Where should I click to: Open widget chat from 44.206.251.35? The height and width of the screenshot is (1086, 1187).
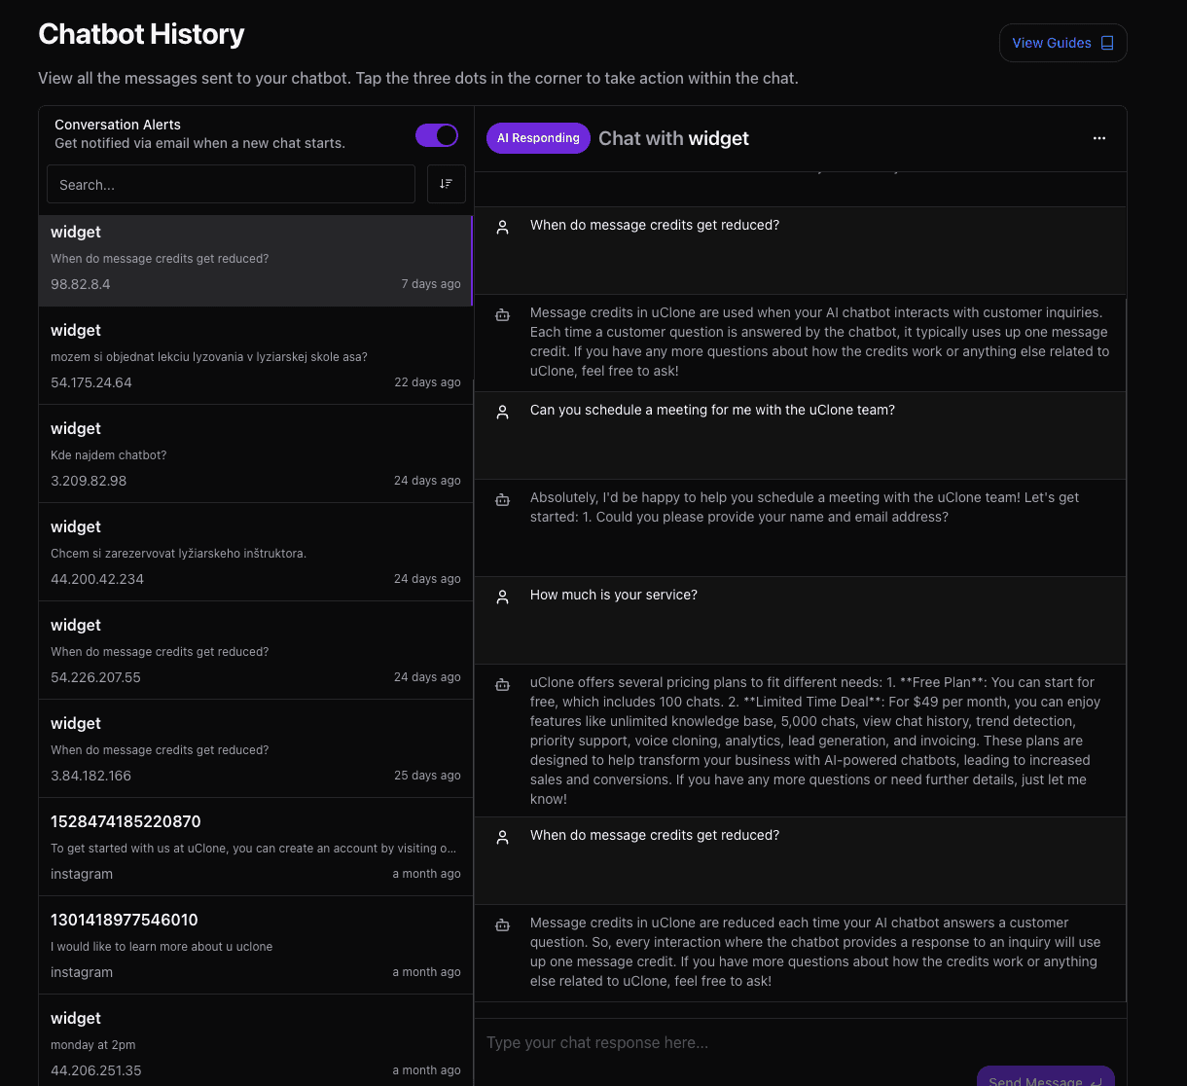coord(256,1040)
